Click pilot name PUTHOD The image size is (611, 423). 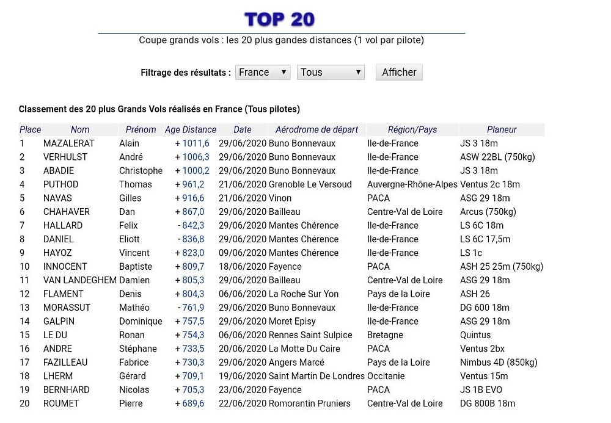click(60, 184)
